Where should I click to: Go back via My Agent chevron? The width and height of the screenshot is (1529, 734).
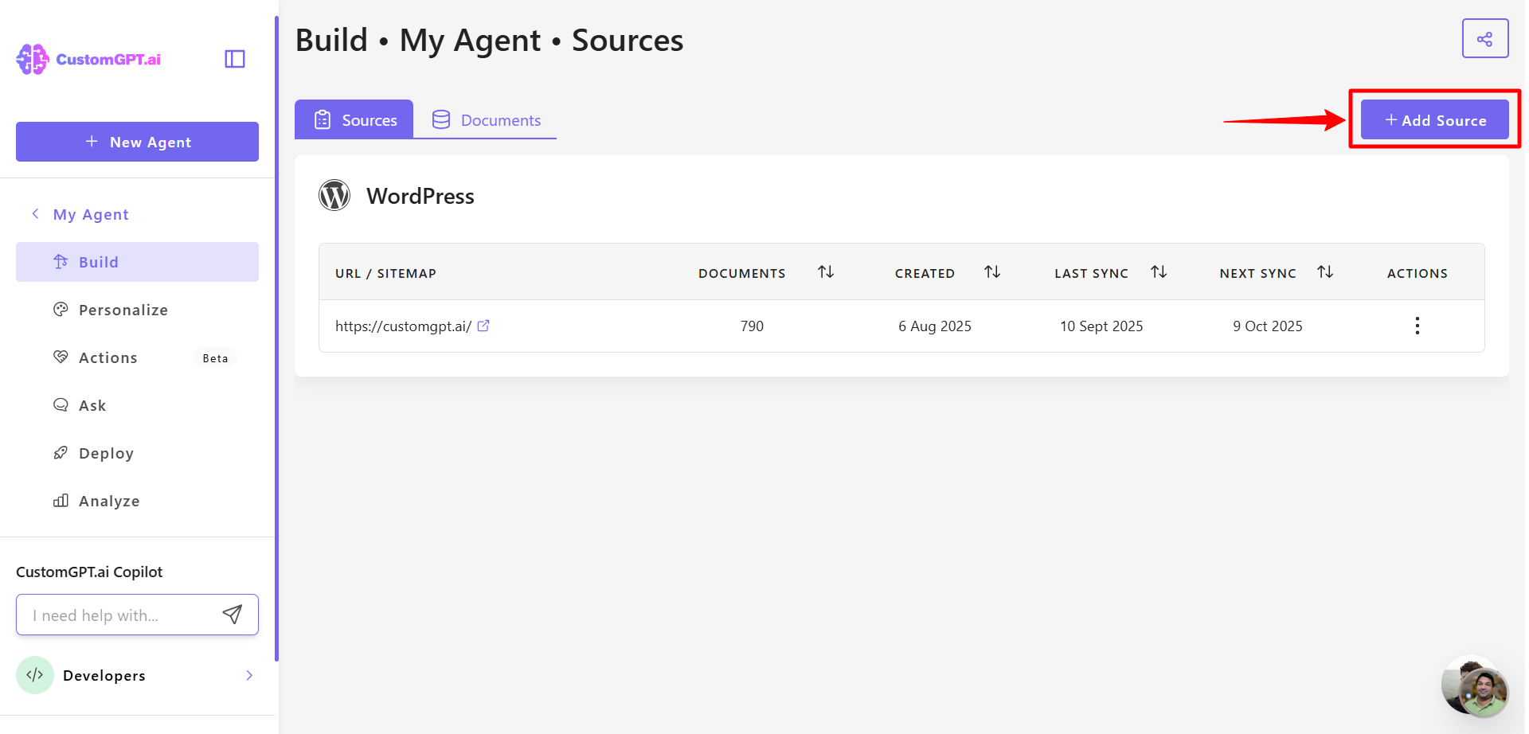35,213
